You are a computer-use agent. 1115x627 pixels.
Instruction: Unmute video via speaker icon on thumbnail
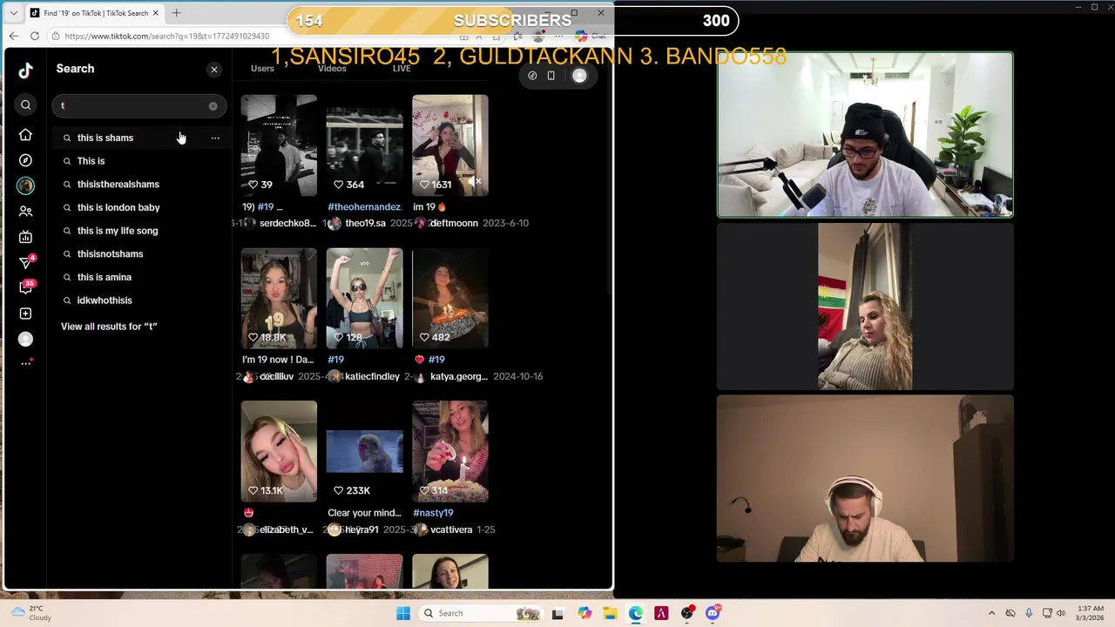pyautogui.click(x=475, y=182)
